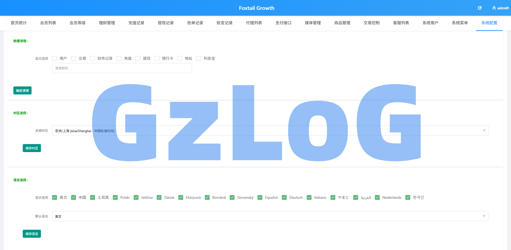Screen dimensions: 511x250
Task: Open the admin user menu
Action: coord(500,8)
